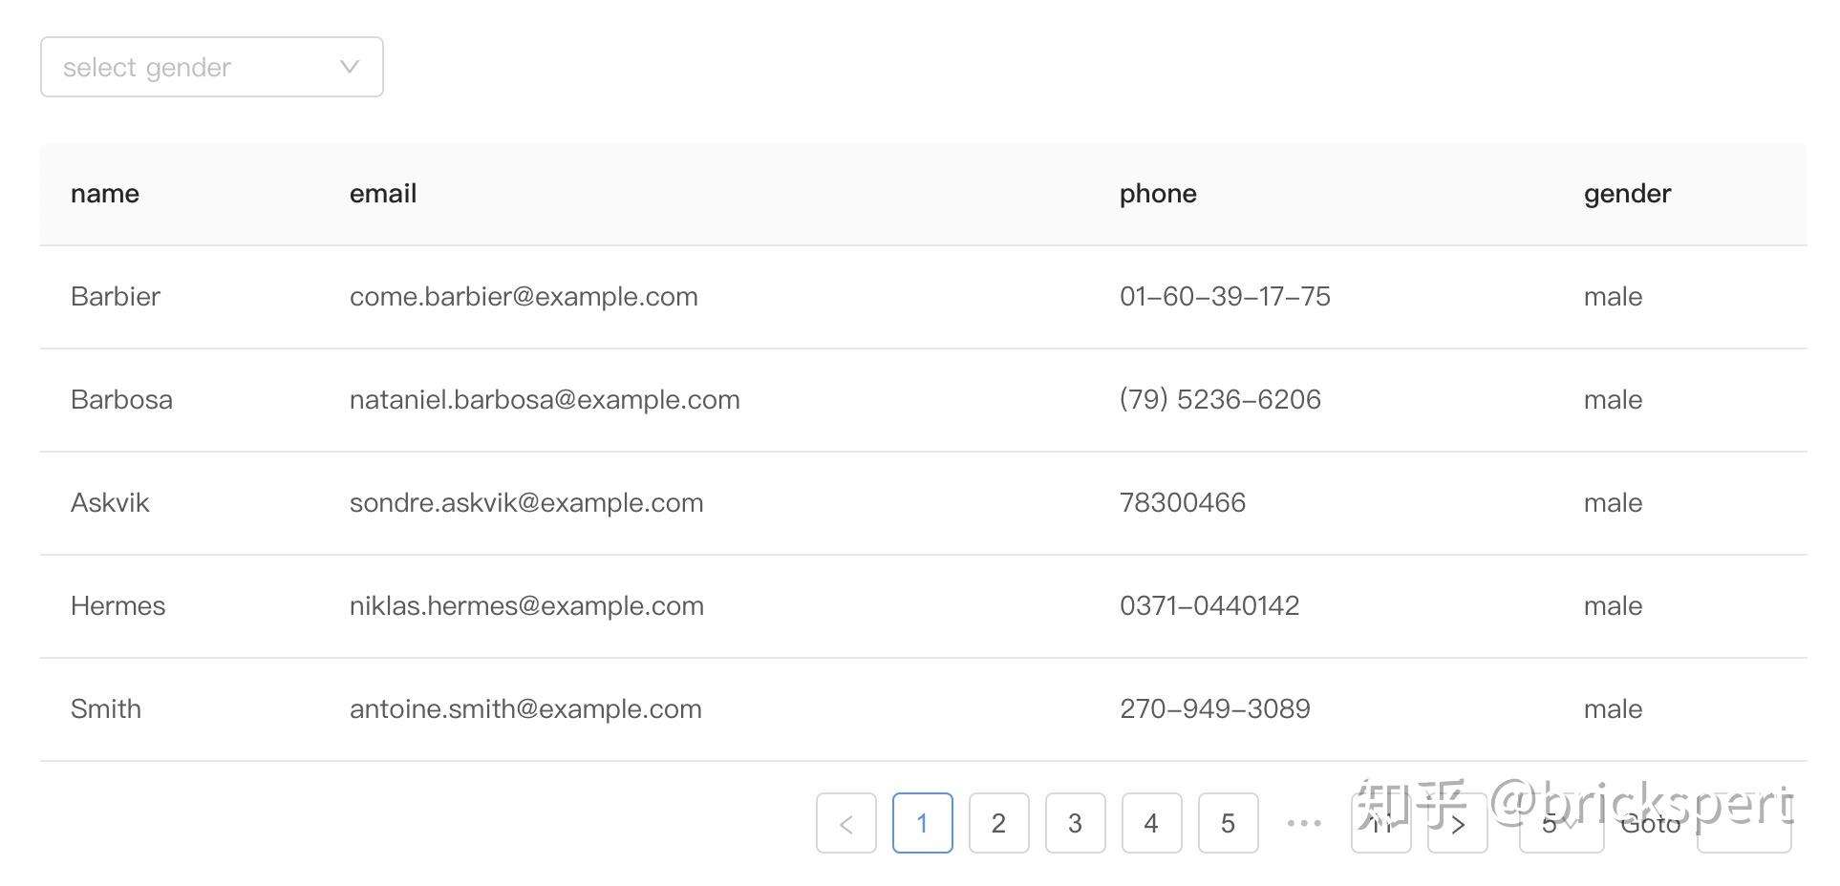Jump to page 2

[x=998, y=823]
